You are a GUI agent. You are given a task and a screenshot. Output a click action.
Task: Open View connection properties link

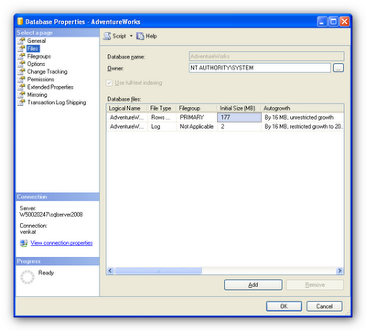click(61, 243)
